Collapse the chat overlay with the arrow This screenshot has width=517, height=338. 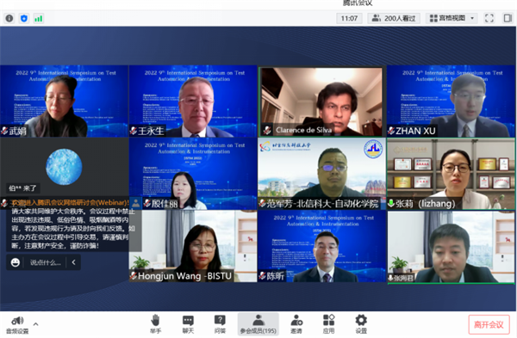click(x=73, y=262)
